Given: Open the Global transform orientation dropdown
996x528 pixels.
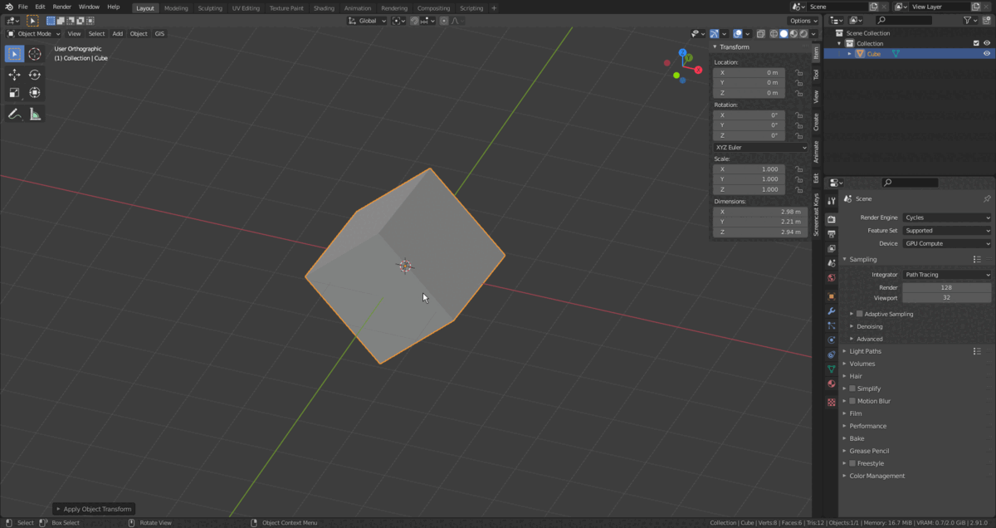Looking at the screenshot, I should [x=367, y=21].
